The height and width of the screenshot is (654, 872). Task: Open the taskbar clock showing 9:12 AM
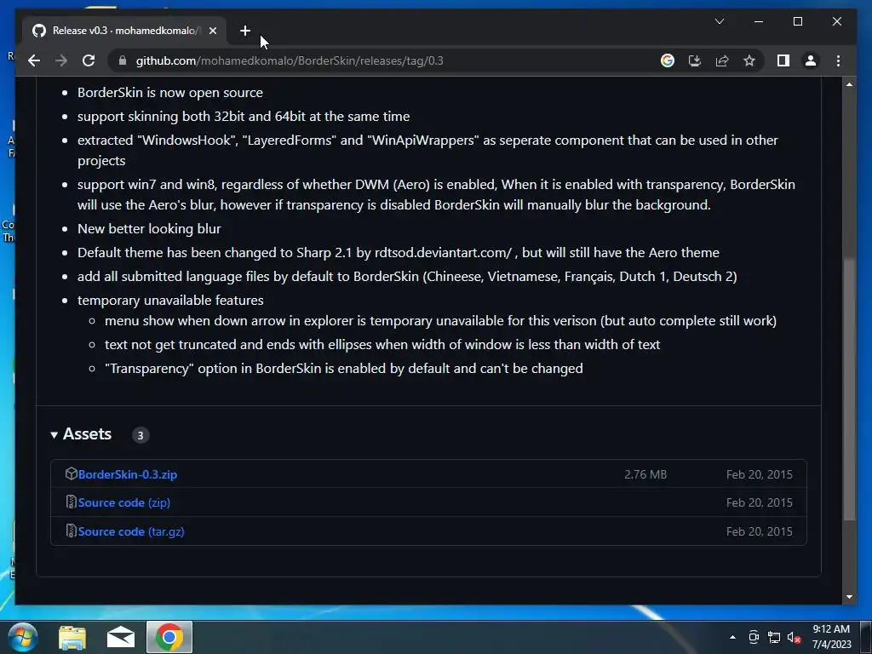(x=831, y=637)
